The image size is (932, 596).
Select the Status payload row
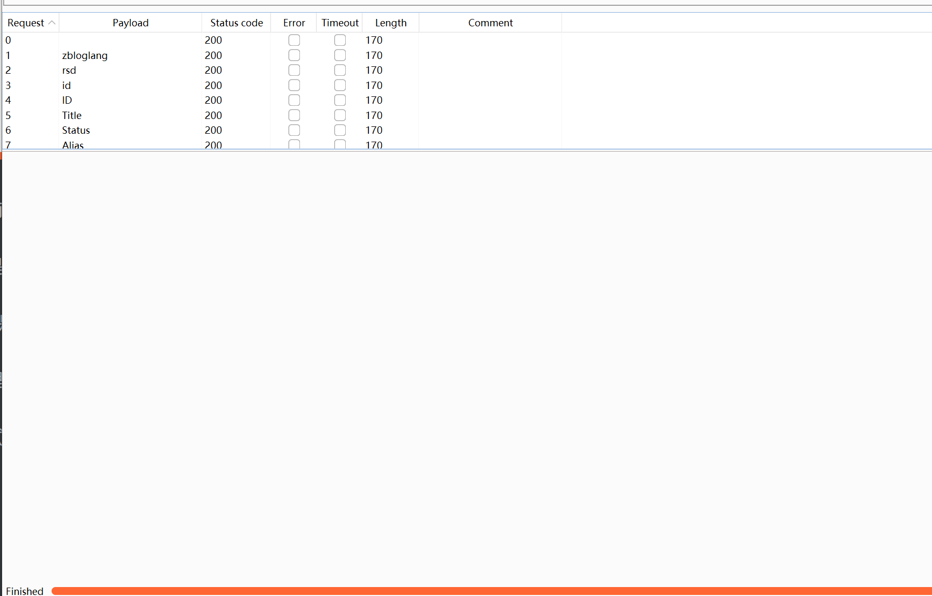tap(76, 130)
